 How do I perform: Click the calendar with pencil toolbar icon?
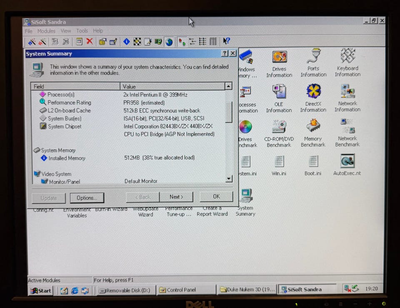click(x=113, y=42)
